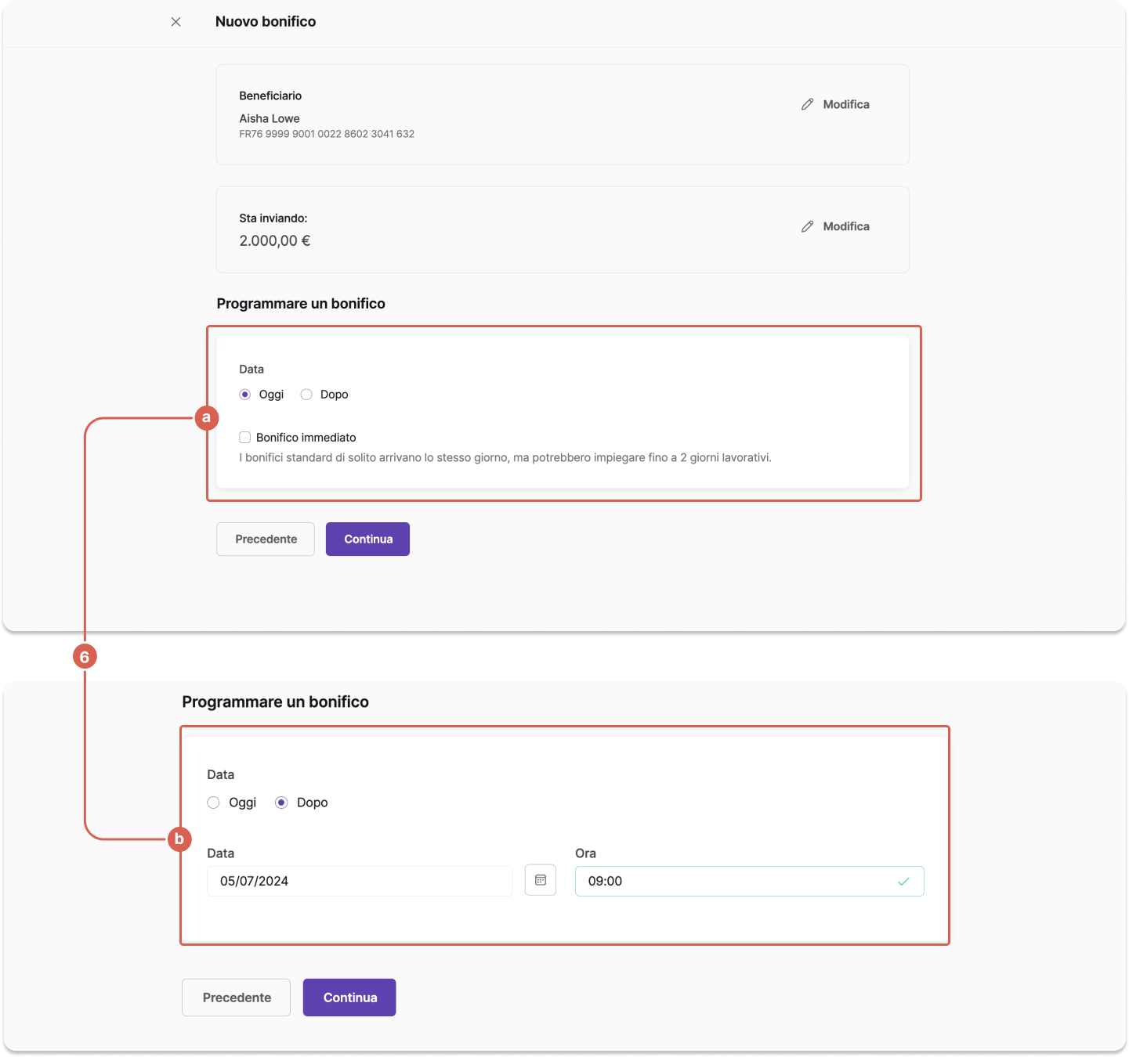Click Continua below the Bonifico immediato card
1129x1057 pixels.
368,539
